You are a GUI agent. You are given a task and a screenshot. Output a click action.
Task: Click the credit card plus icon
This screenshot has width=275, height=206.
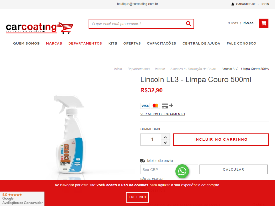[167, 106]
